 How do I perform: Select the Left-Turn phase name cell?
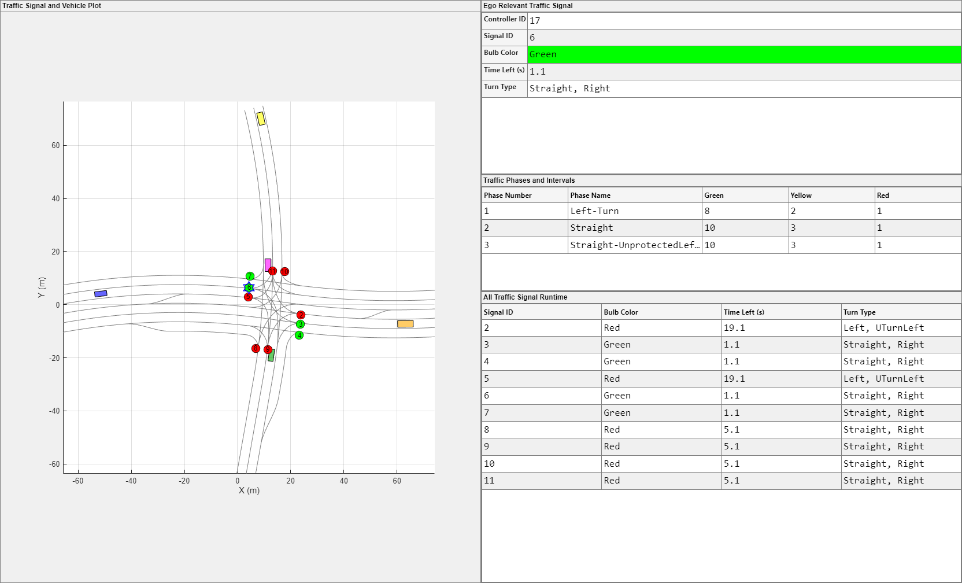pos(634,211)
